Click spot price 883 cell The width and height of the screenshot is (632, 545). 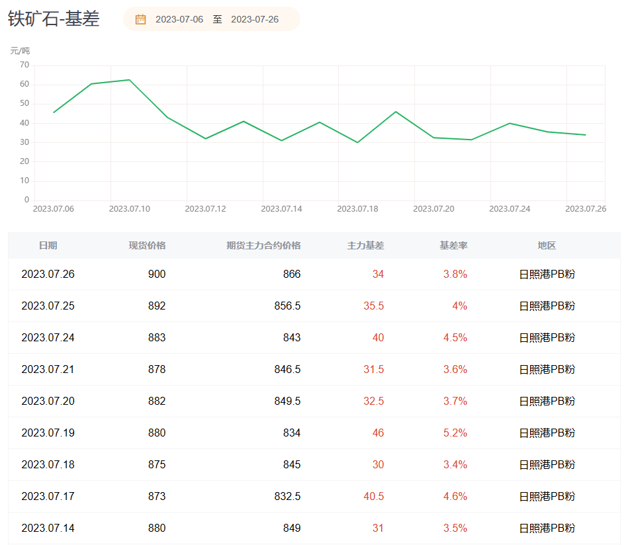[157, 337]
